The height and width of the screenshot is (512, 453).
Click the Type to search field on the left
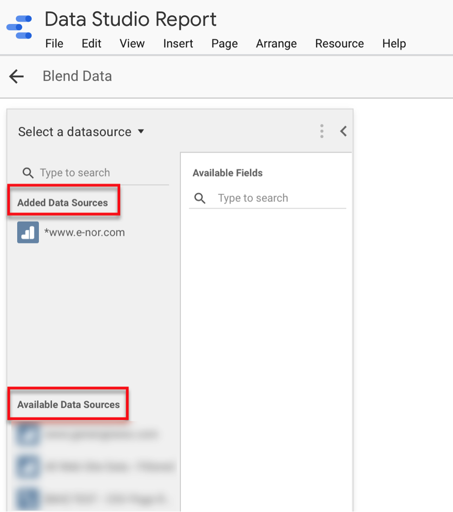74,173
